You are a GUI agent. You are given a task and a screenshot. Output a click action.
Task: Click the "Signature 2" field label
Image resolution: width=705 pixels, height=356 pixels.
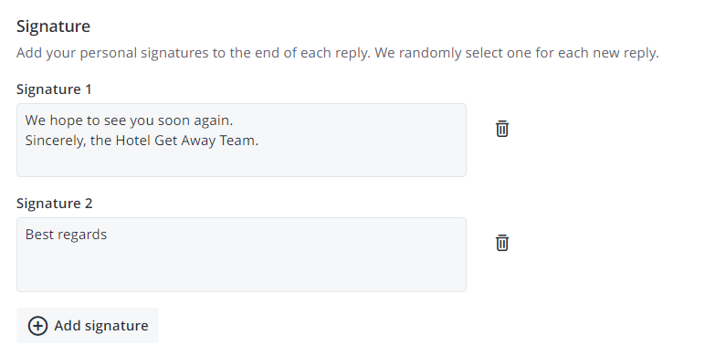[55, 204]
